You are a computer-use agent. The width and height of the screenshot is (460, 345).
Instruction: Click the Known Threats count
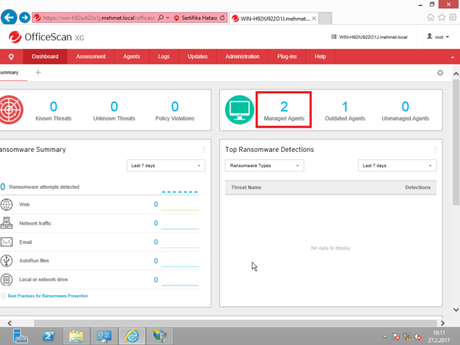[x=54, y=106]
